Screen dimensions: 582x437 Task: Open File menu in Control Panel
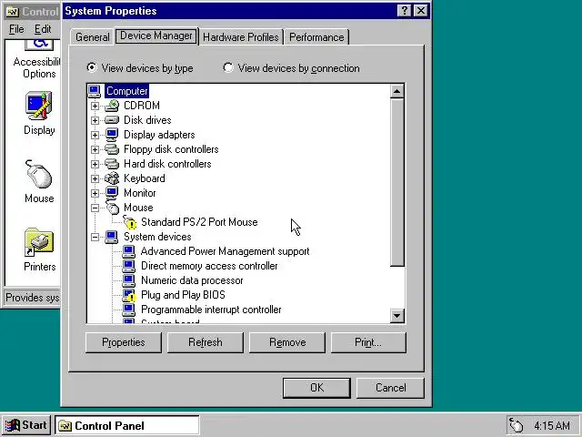pos(16,29)
